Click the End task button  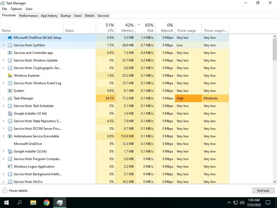pos(263,191)
